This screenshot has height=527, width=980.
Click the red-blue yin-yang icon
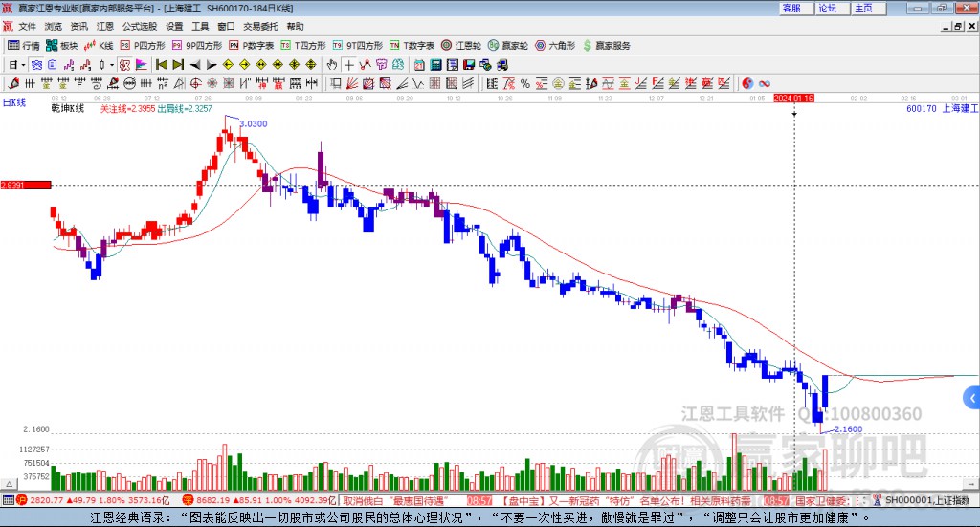pos(747,83)
